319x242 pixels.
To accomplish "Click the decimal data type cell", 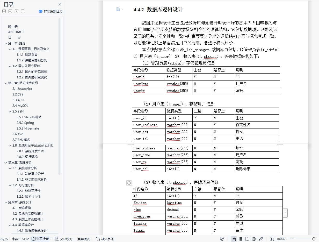I will 179,210.
